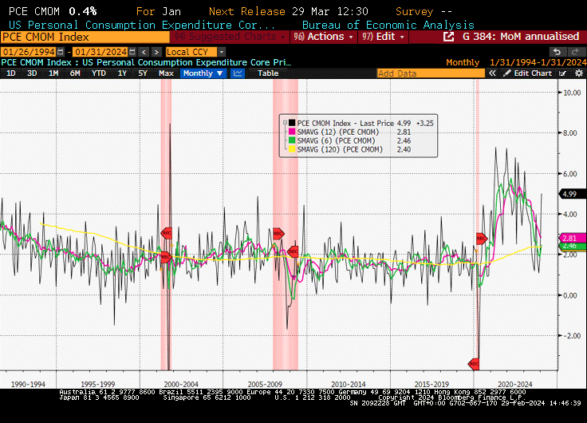587x423 pixels.
Task: Select the YTD time range tab
Action: point(99,73)
